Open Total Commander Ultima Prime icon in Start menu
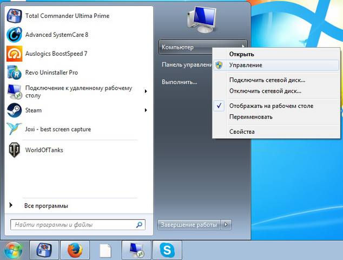 click(x=14, y=16)
